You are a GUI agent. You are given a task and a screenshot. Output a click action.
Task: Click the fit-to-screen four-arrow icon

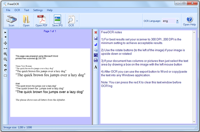pos(5,43)
